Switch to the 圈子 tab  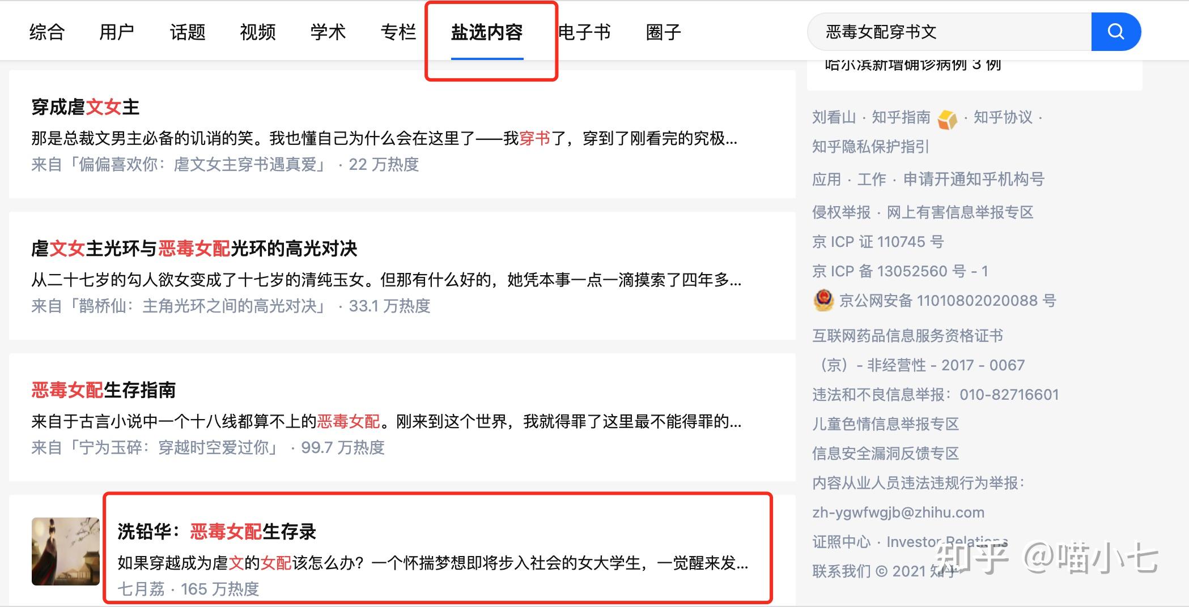point(663,32)
